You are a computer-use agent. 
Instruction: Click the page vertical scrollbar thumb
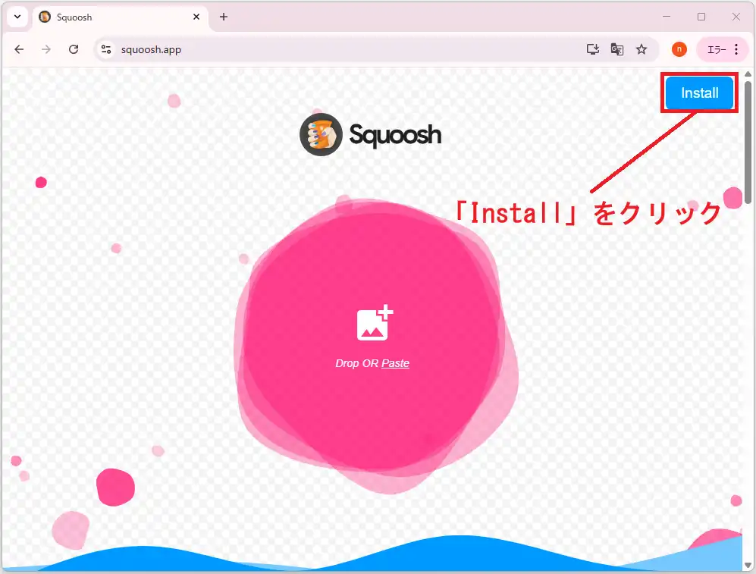748,143
